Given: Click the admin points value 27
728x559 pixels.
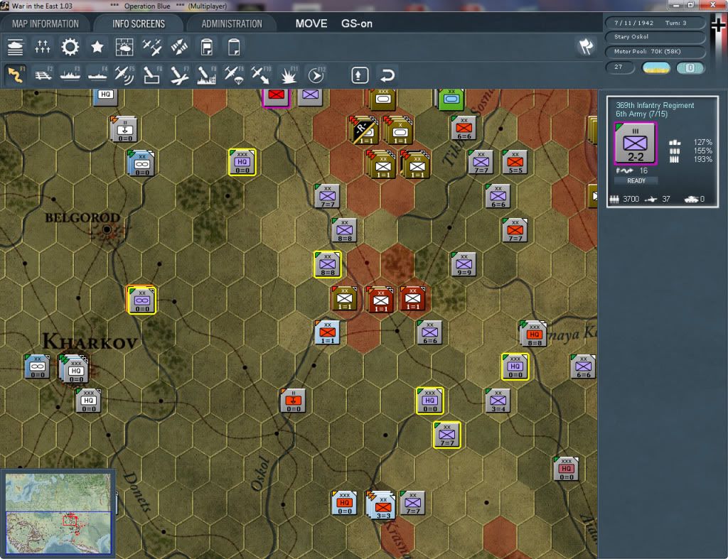Looking at the screenshot, I should coord(620,67).
